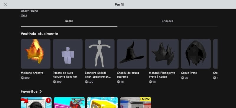Expand Favoritos using the chevron arrow

click(40, 92)
